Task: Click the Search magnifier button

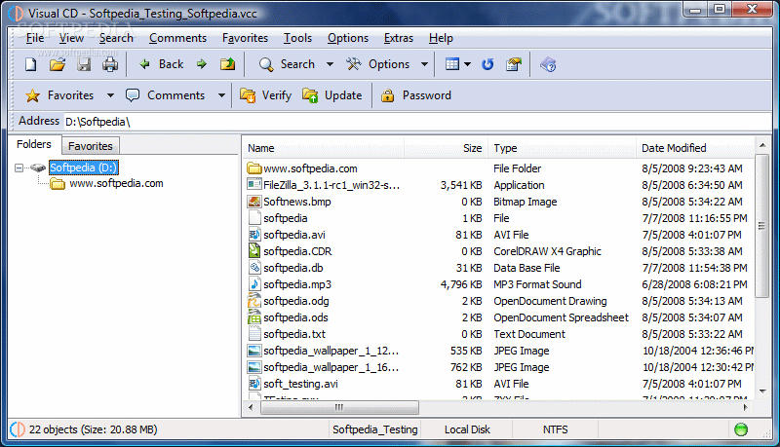Action: pyautogui.click(x=287, y=64)
